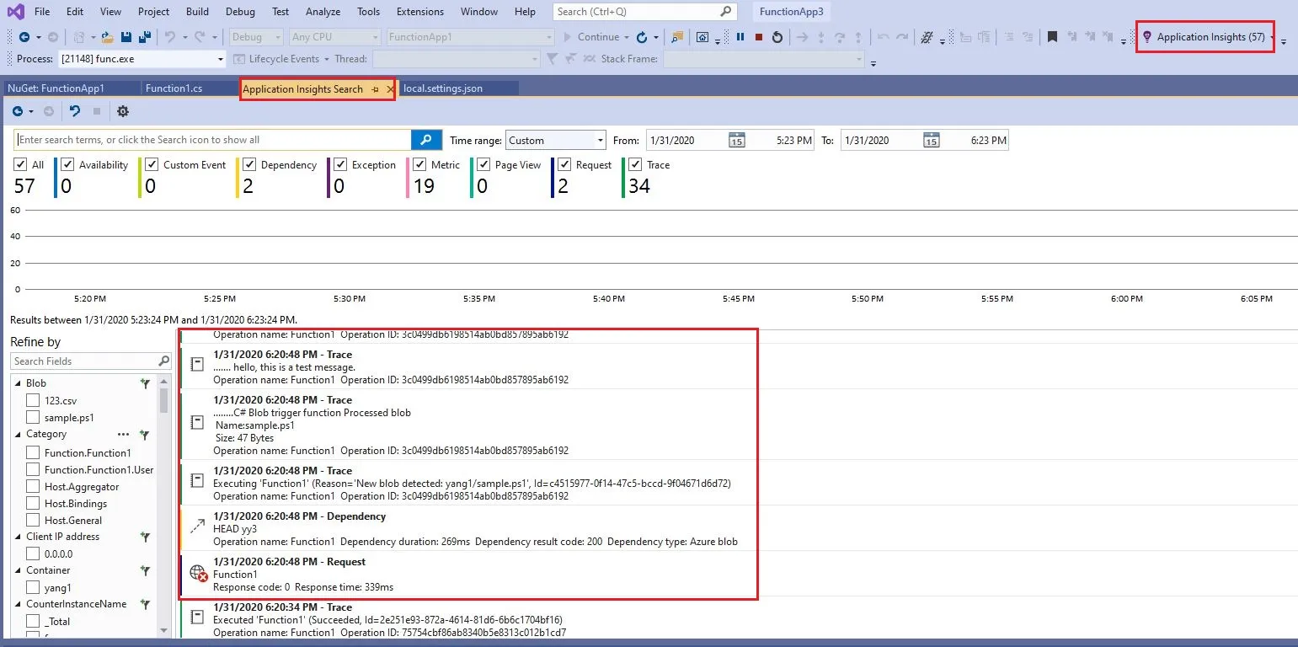Click the Continue debug button
The width and height of the screenshot is (1298, 647).
tap(592, 37)
